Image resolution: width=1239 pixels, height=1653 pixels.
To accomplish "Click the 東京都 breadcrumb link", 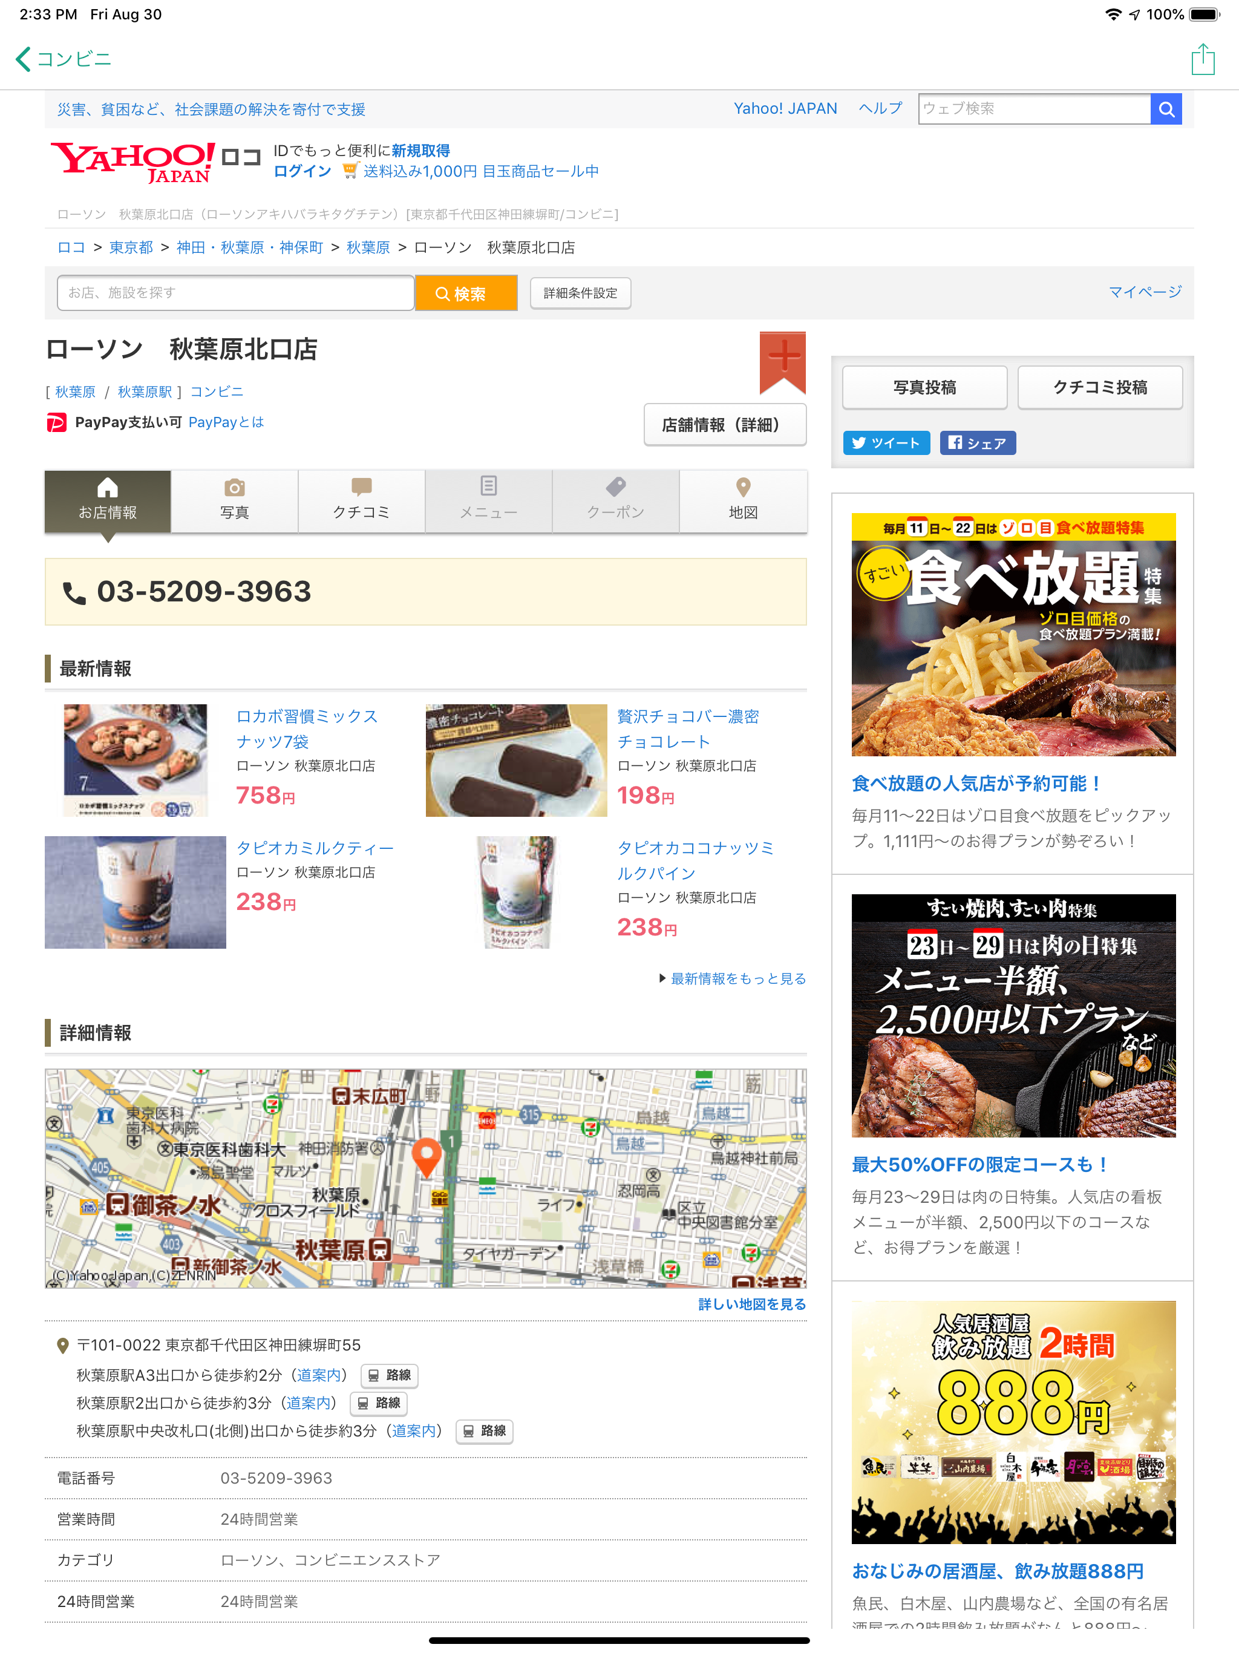I will coord(131,247).
